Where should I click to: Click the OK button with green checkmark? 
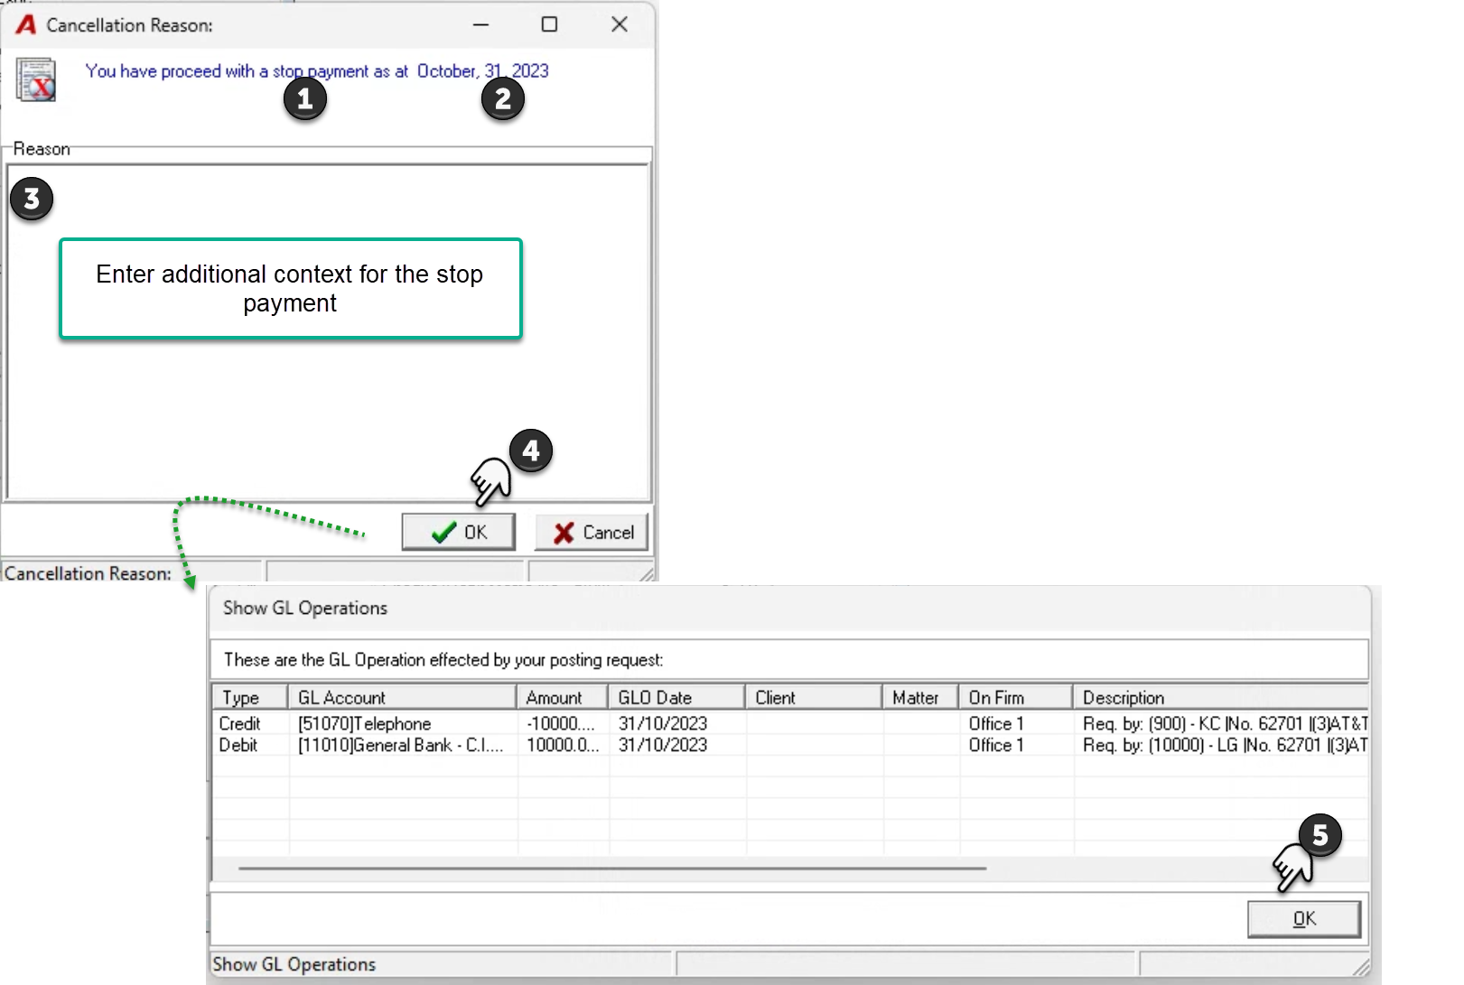[459, 532]
